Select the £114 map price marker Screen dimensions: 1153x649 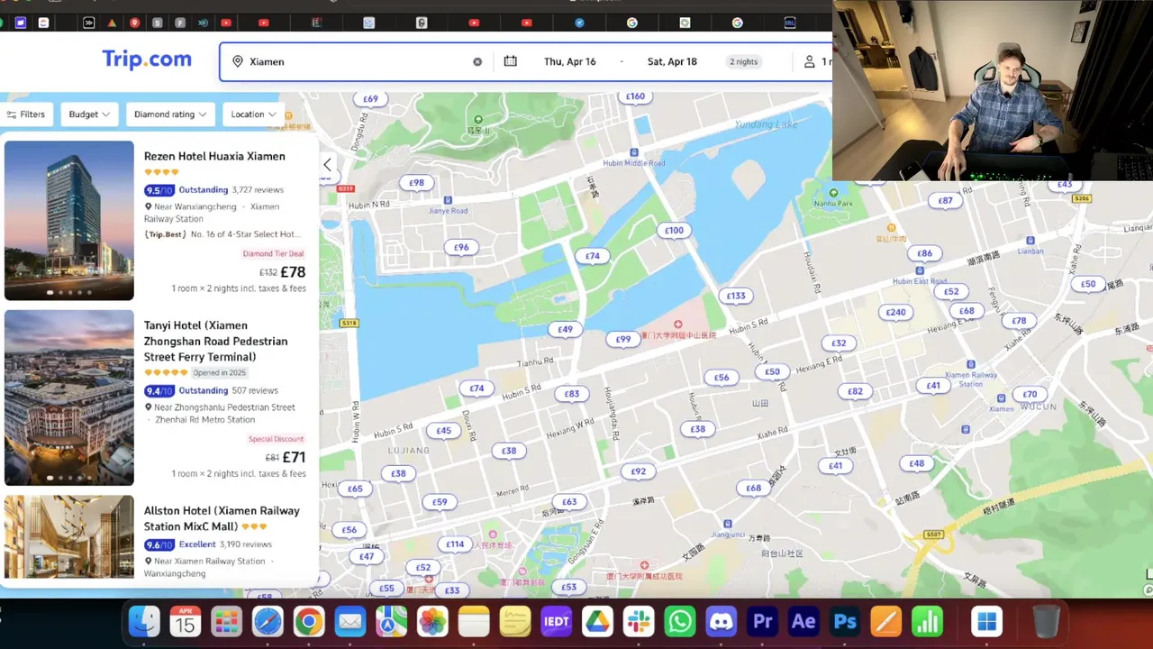455,544
